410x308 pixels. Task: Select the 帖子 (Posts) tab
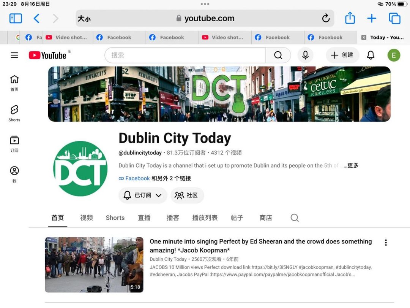click(237, 218)
